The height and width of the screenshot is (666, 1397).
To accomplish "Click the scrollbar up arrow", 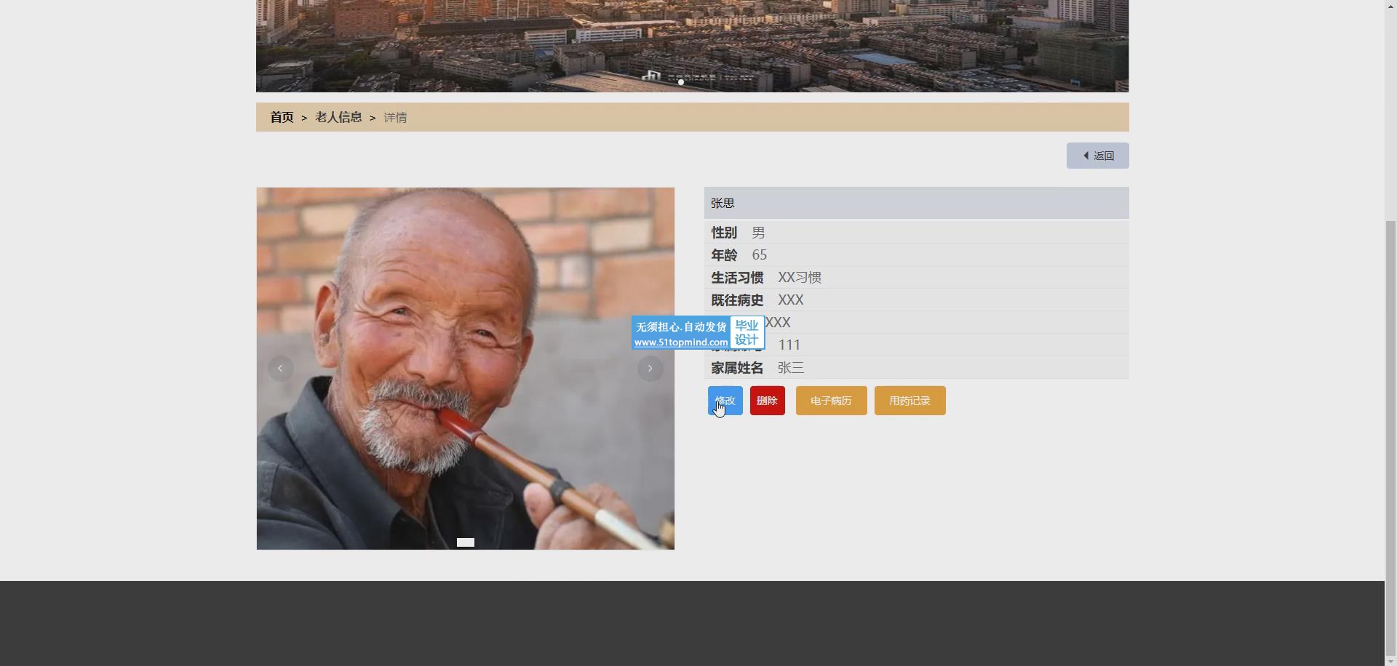I will click(x=1390, y=6).
